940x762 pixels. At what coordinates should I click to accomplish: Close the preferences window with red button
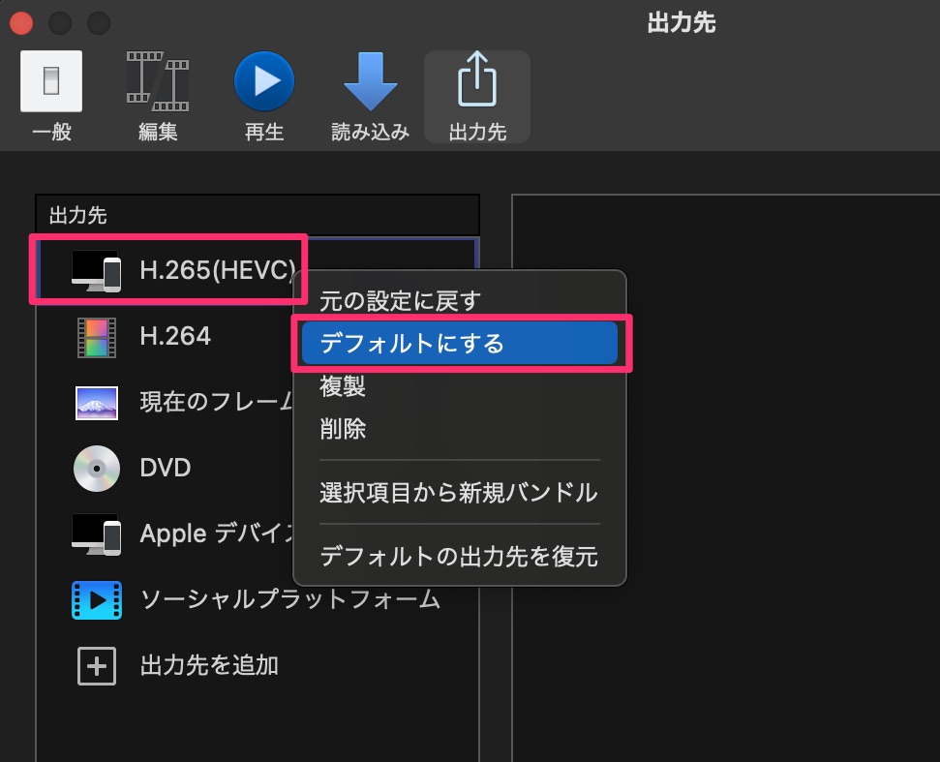[x=21, y=23]
